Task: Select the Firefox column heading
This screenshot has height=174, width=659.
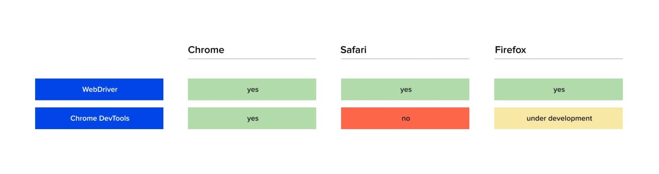Action: tap(511, 50)
